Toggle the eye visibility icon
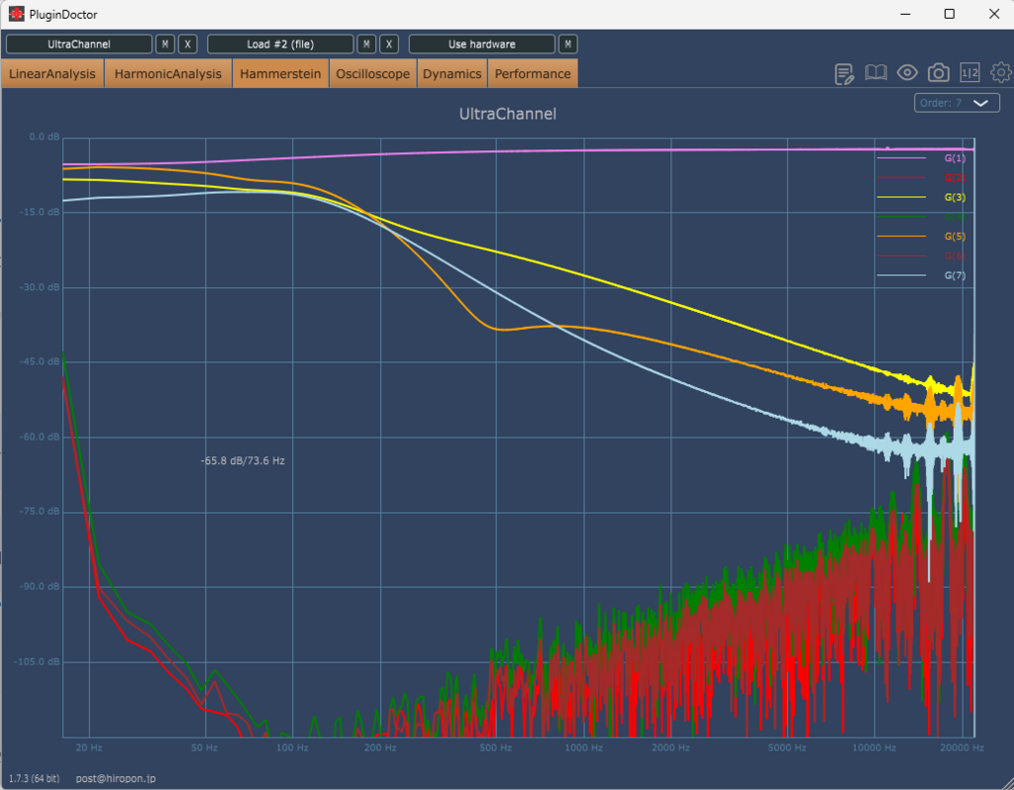The height and width of the screenshot is (790, 1014). 907,72
